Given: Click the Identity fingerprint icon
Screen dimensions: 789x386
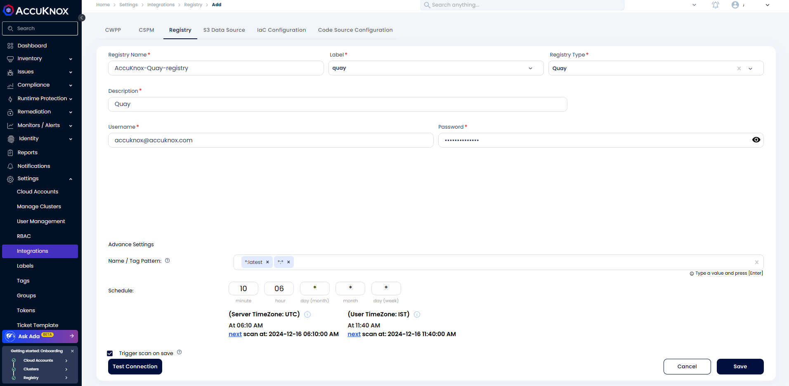Looking at the screenshot, I should pos(11,139).
